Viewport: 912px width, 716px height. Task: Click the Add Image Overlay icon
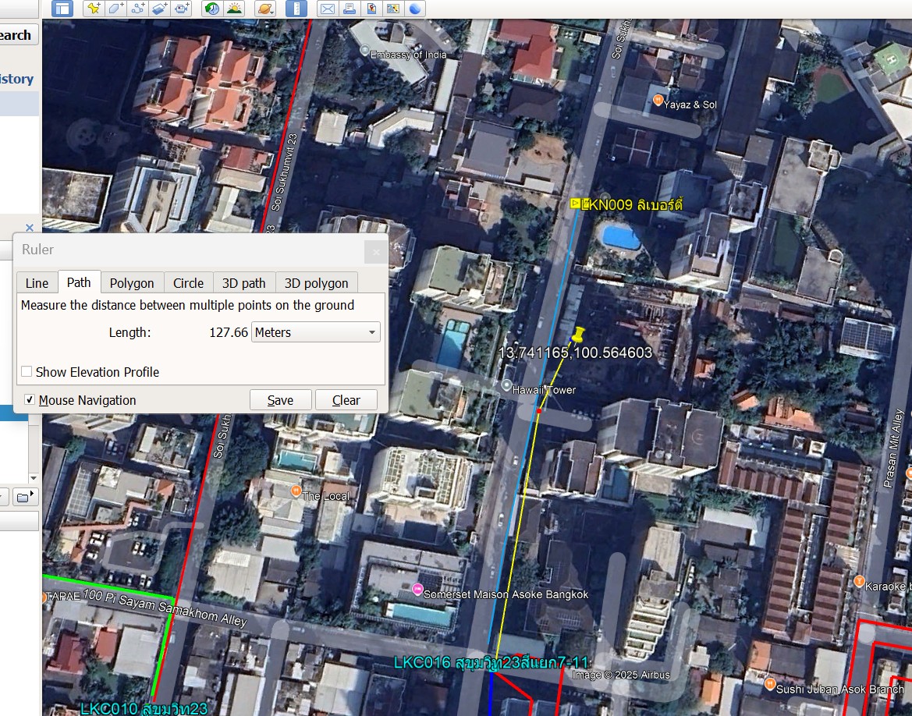160,9
